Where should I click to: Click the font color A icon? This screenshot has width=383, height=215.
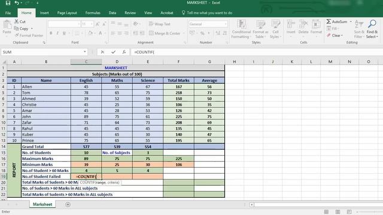[x=100, y=33]
